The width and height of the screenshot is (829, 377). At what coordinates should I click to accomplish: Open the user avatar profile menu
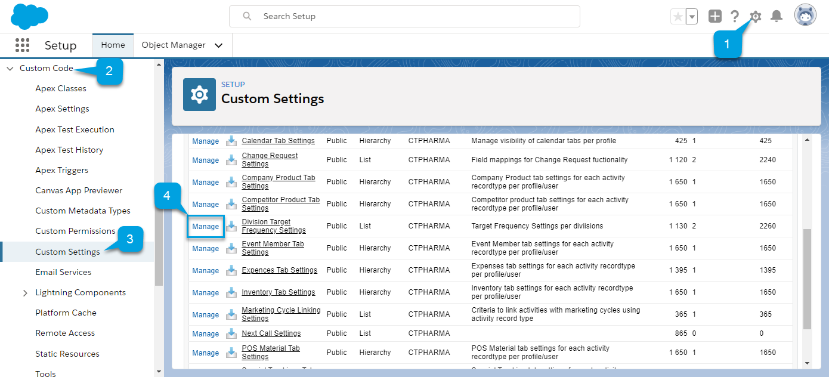point(805,16)
